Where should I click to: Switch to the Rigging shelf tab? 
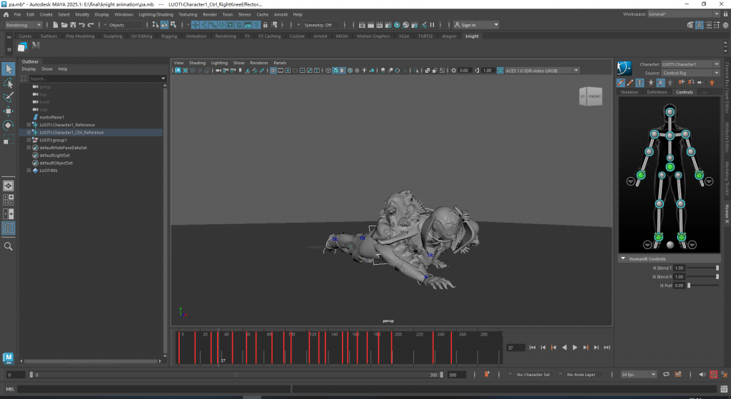169,36
